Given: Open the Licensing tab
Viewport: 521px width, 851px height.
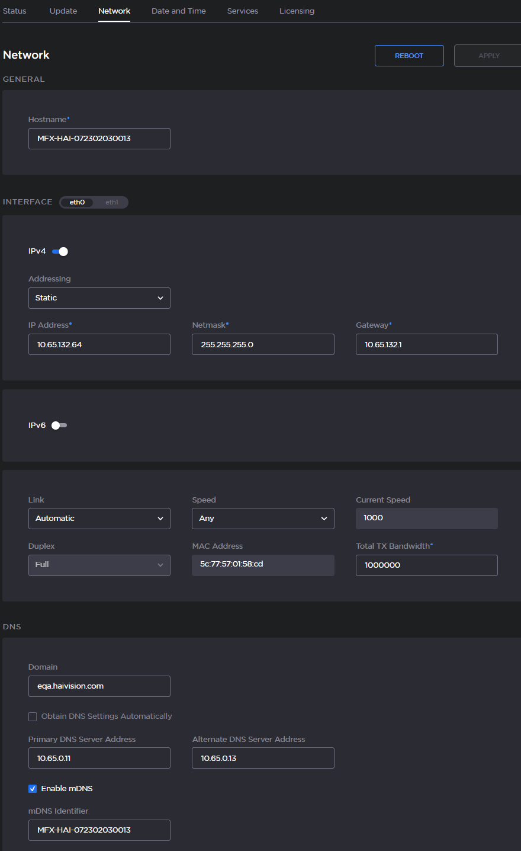Looking at the screenshot, I should 297,11.
